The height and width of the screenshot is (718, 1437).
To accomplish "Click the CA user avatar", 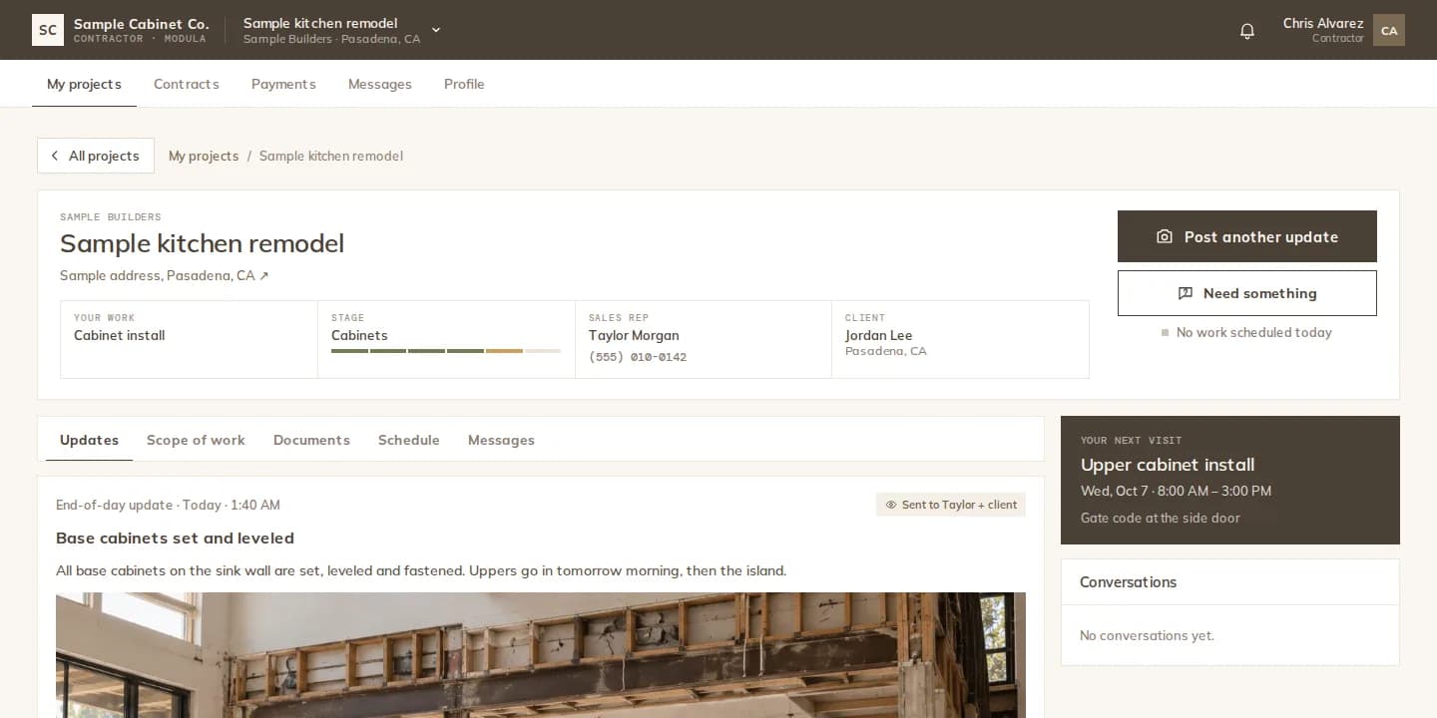I will coord(1389,30).
